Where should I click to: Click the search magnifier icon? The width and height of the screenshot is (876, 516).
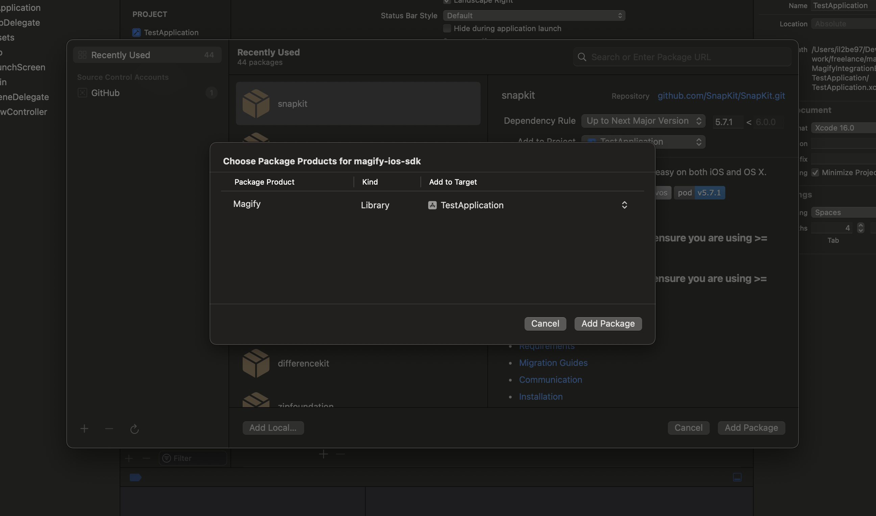pyautogui.click(x=582, y=57)
